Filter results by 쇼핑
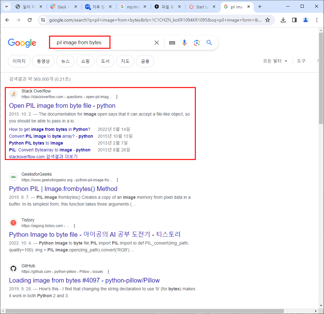The image size is (324, 314). coord(85,61)
